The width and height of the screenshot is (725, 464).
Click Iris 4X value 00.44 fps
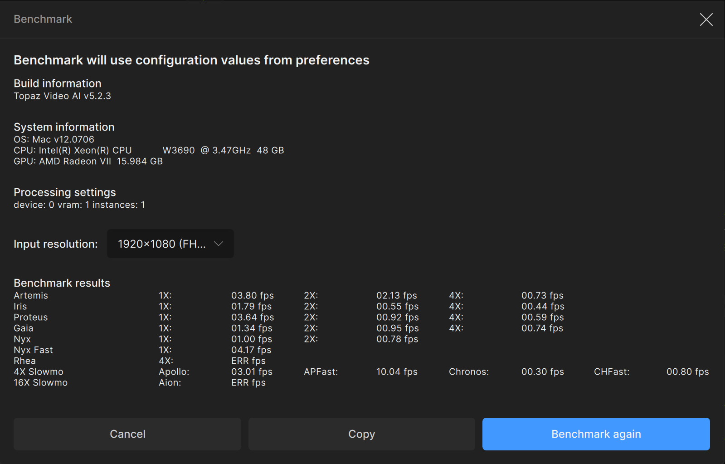click(543, 307)
